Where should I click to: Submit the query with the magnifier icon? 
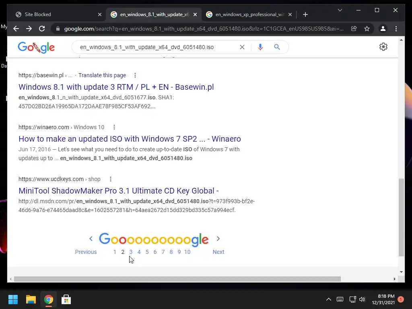click(277, 47)
